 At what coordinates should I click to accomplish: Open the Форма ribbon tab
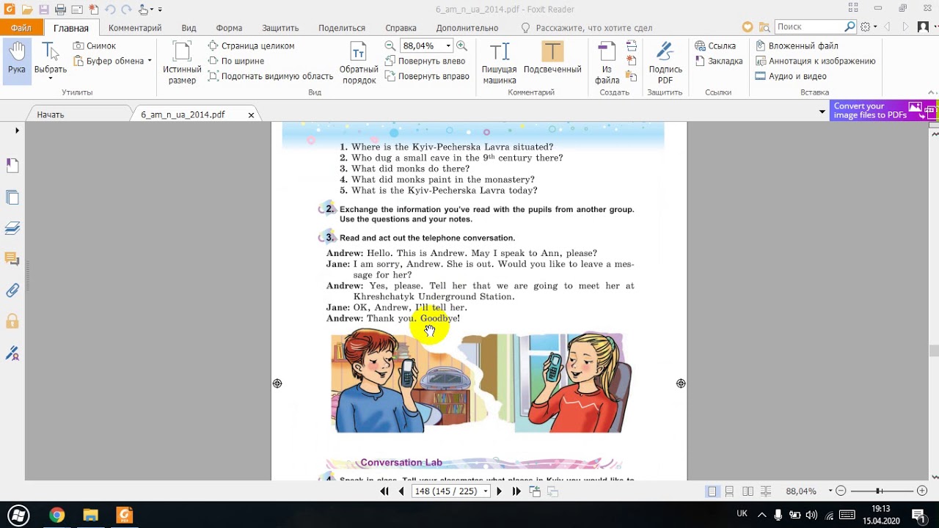click(x=229, y=28)
